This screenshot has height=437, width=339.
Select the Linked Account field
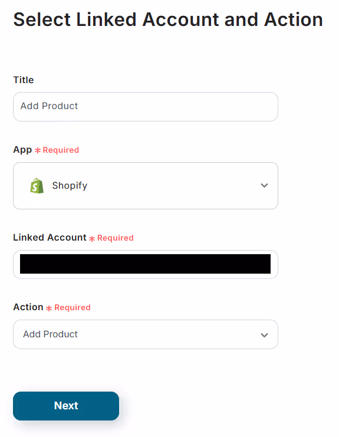click(146, 264)
